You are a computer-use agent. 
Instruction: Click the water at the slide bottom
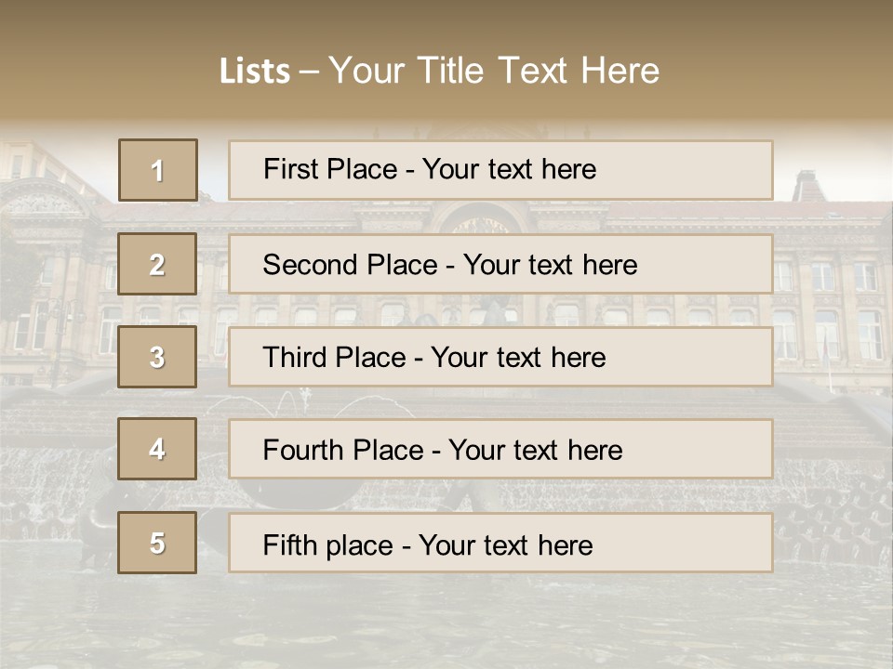tap(446, 623)
